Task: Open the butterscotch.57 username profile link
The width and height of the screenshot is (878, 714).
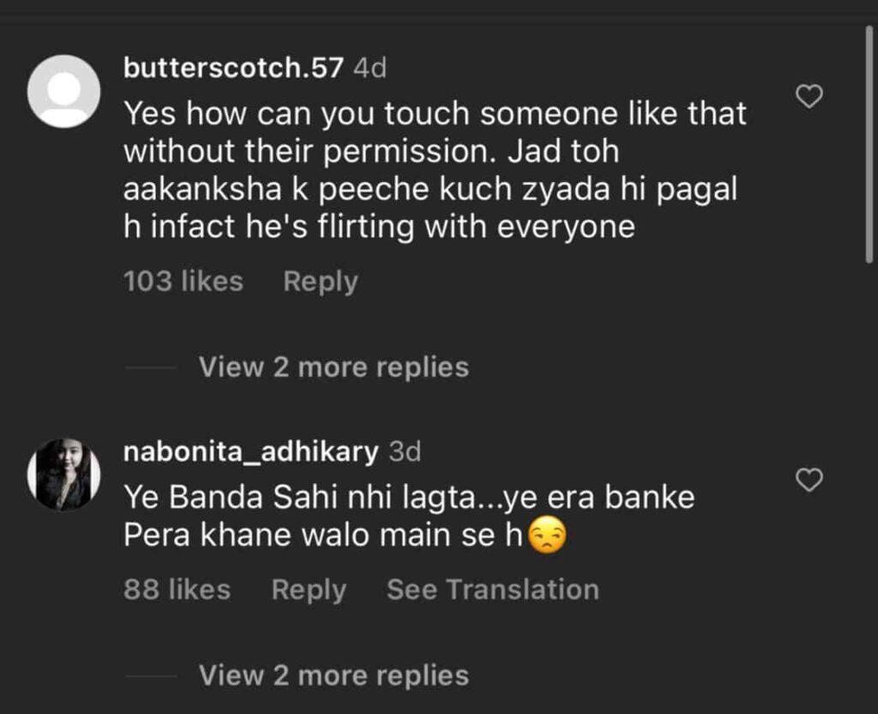Action: click(233, 69)
